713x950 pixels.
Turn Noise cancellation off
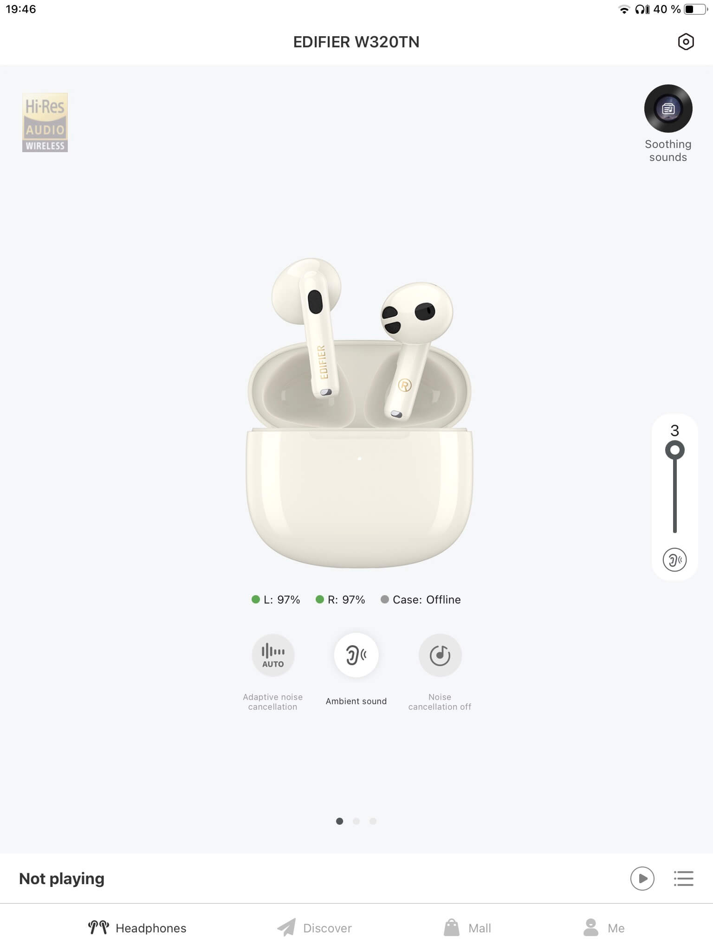coord(440,655)
